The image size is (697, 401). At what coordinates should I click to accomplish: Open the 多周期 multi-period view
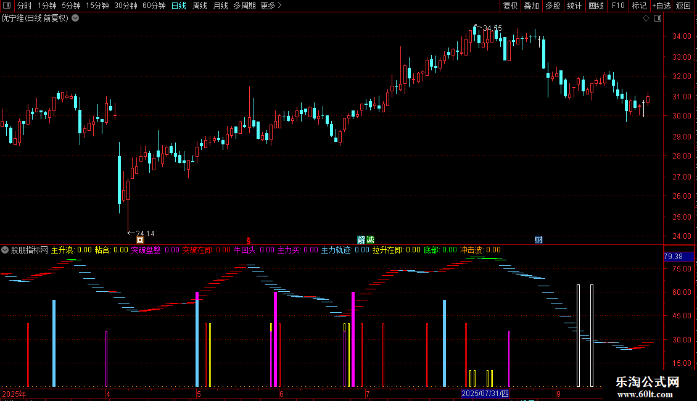click(x=244, y=6)
